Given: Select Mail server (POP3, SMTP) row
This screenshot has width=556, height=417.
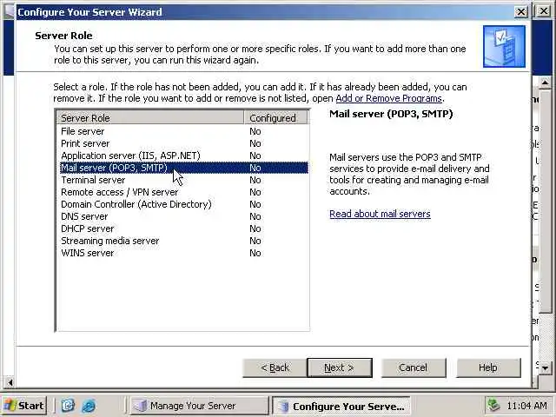Looking at the screenshot, I should tap(183, 168).
